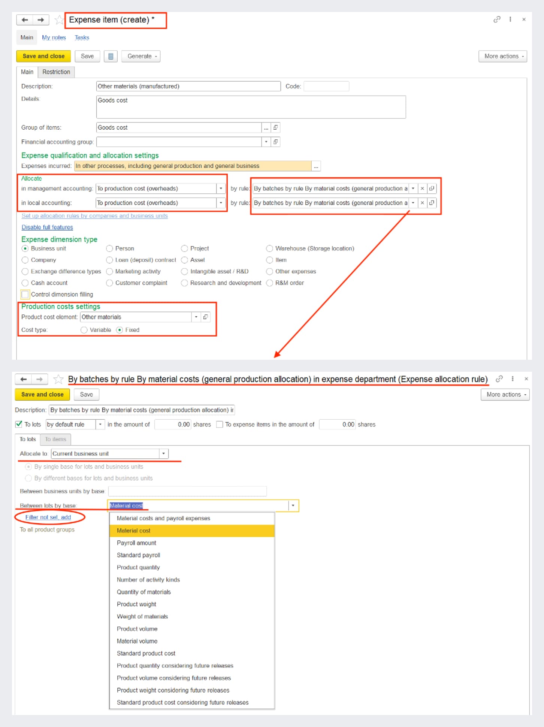Open the Allocate to dropdown list
The image size is (544, 727).
click(x=163, y=453)
